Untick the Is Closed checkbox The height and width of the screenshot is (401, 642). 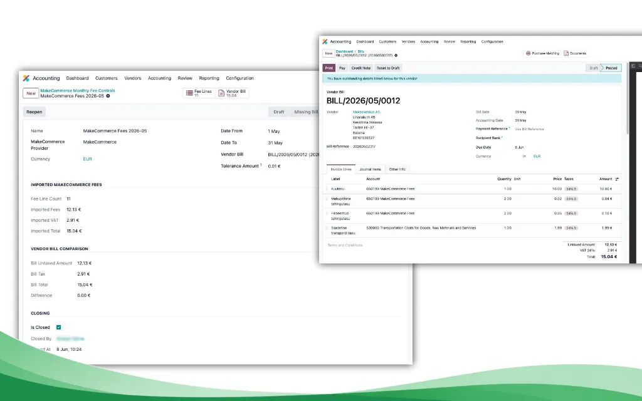pyautogui.click(x=58, y=327)
